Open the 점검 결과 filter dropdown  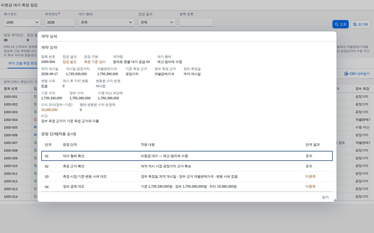157,22
